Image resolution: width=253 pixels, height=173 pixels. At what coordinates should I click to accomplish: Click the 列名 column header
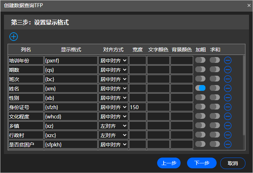[x=26, y=50]
